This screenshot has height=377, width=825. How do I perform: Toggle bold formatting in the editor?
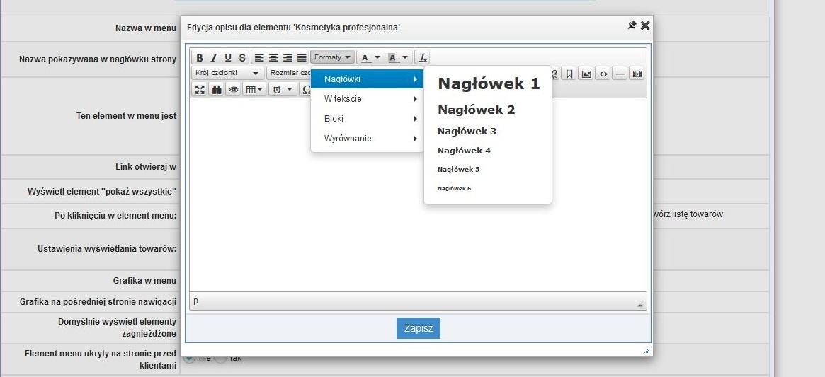pos(200,58)
